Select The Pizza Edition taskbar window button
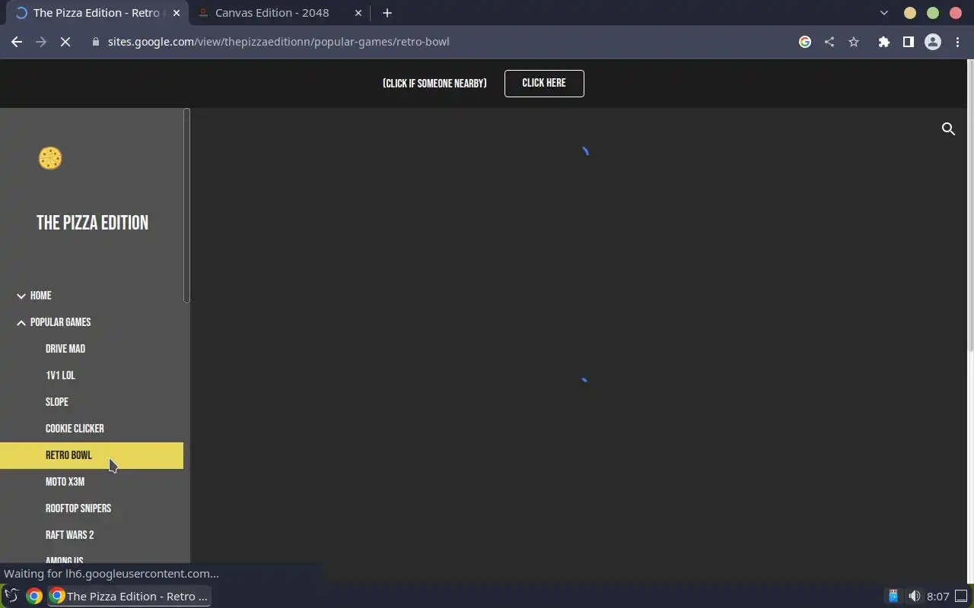 pos(129,596)
